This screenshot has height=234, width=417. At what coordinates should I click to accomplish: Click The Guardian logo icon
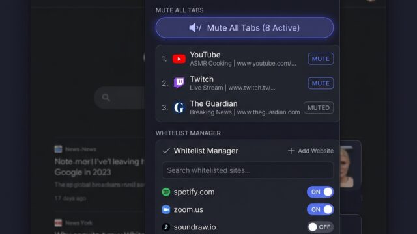pos(179,108)
